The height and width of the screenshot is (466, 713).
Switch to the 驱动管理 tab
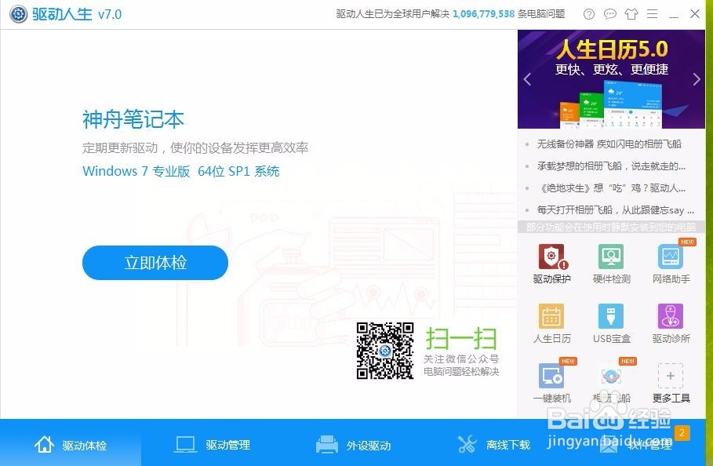coord(212,445)
